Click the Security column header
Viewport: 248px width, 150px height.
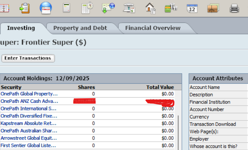coord(11,87)
